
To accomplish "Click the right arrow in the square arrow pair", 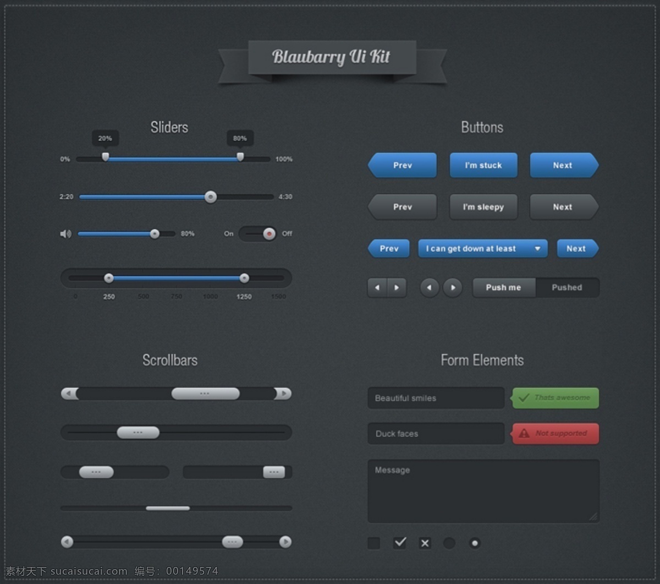I will pos(397,287).
